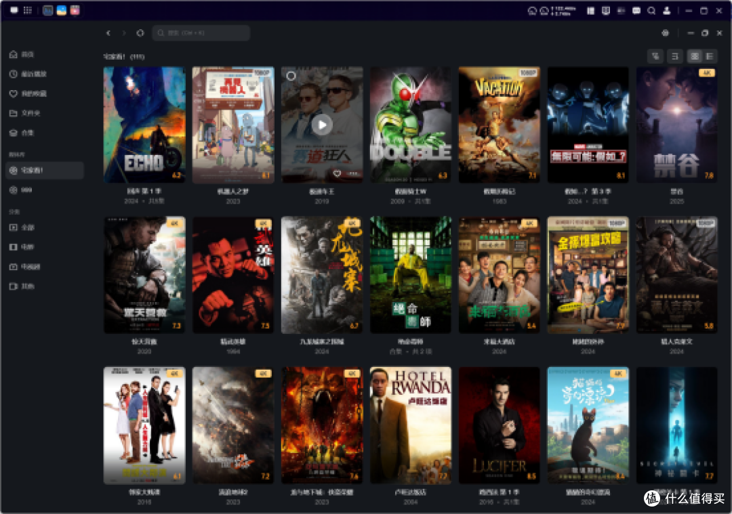Click the 假面骑士W title text
732x514 pixels.
410,191
